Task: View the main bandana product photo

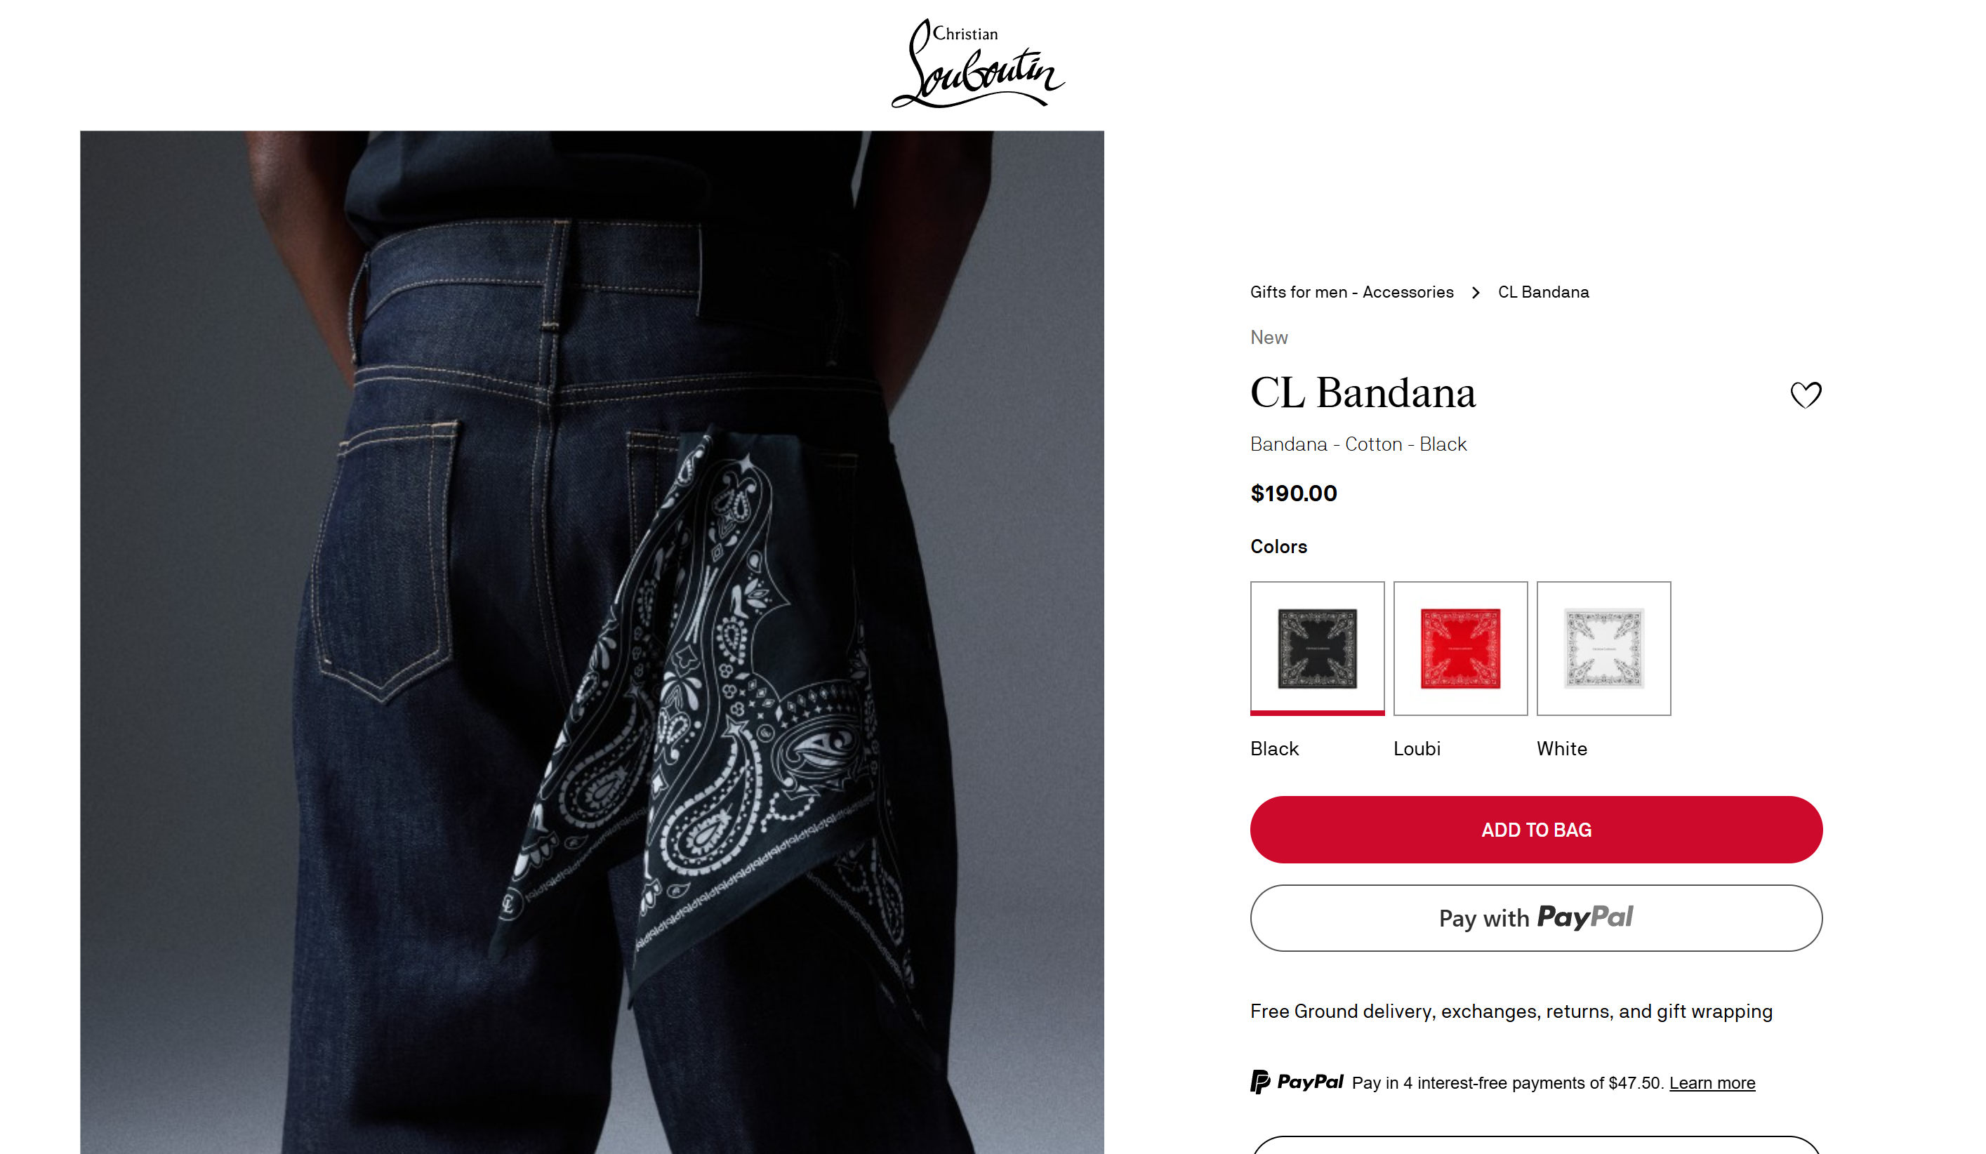Action: pyautogui.click(x=592, y=642)
